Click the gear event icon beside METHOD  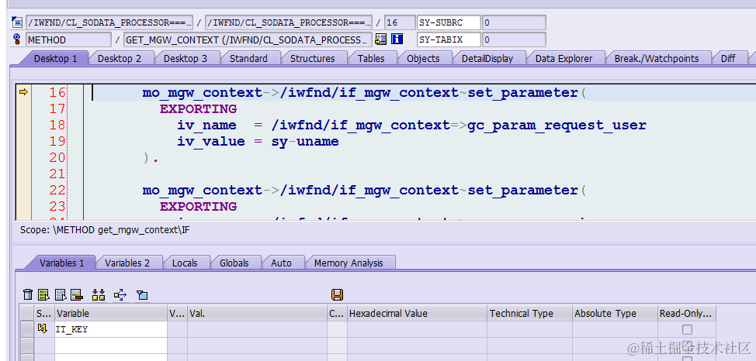(x=17, y=39)
